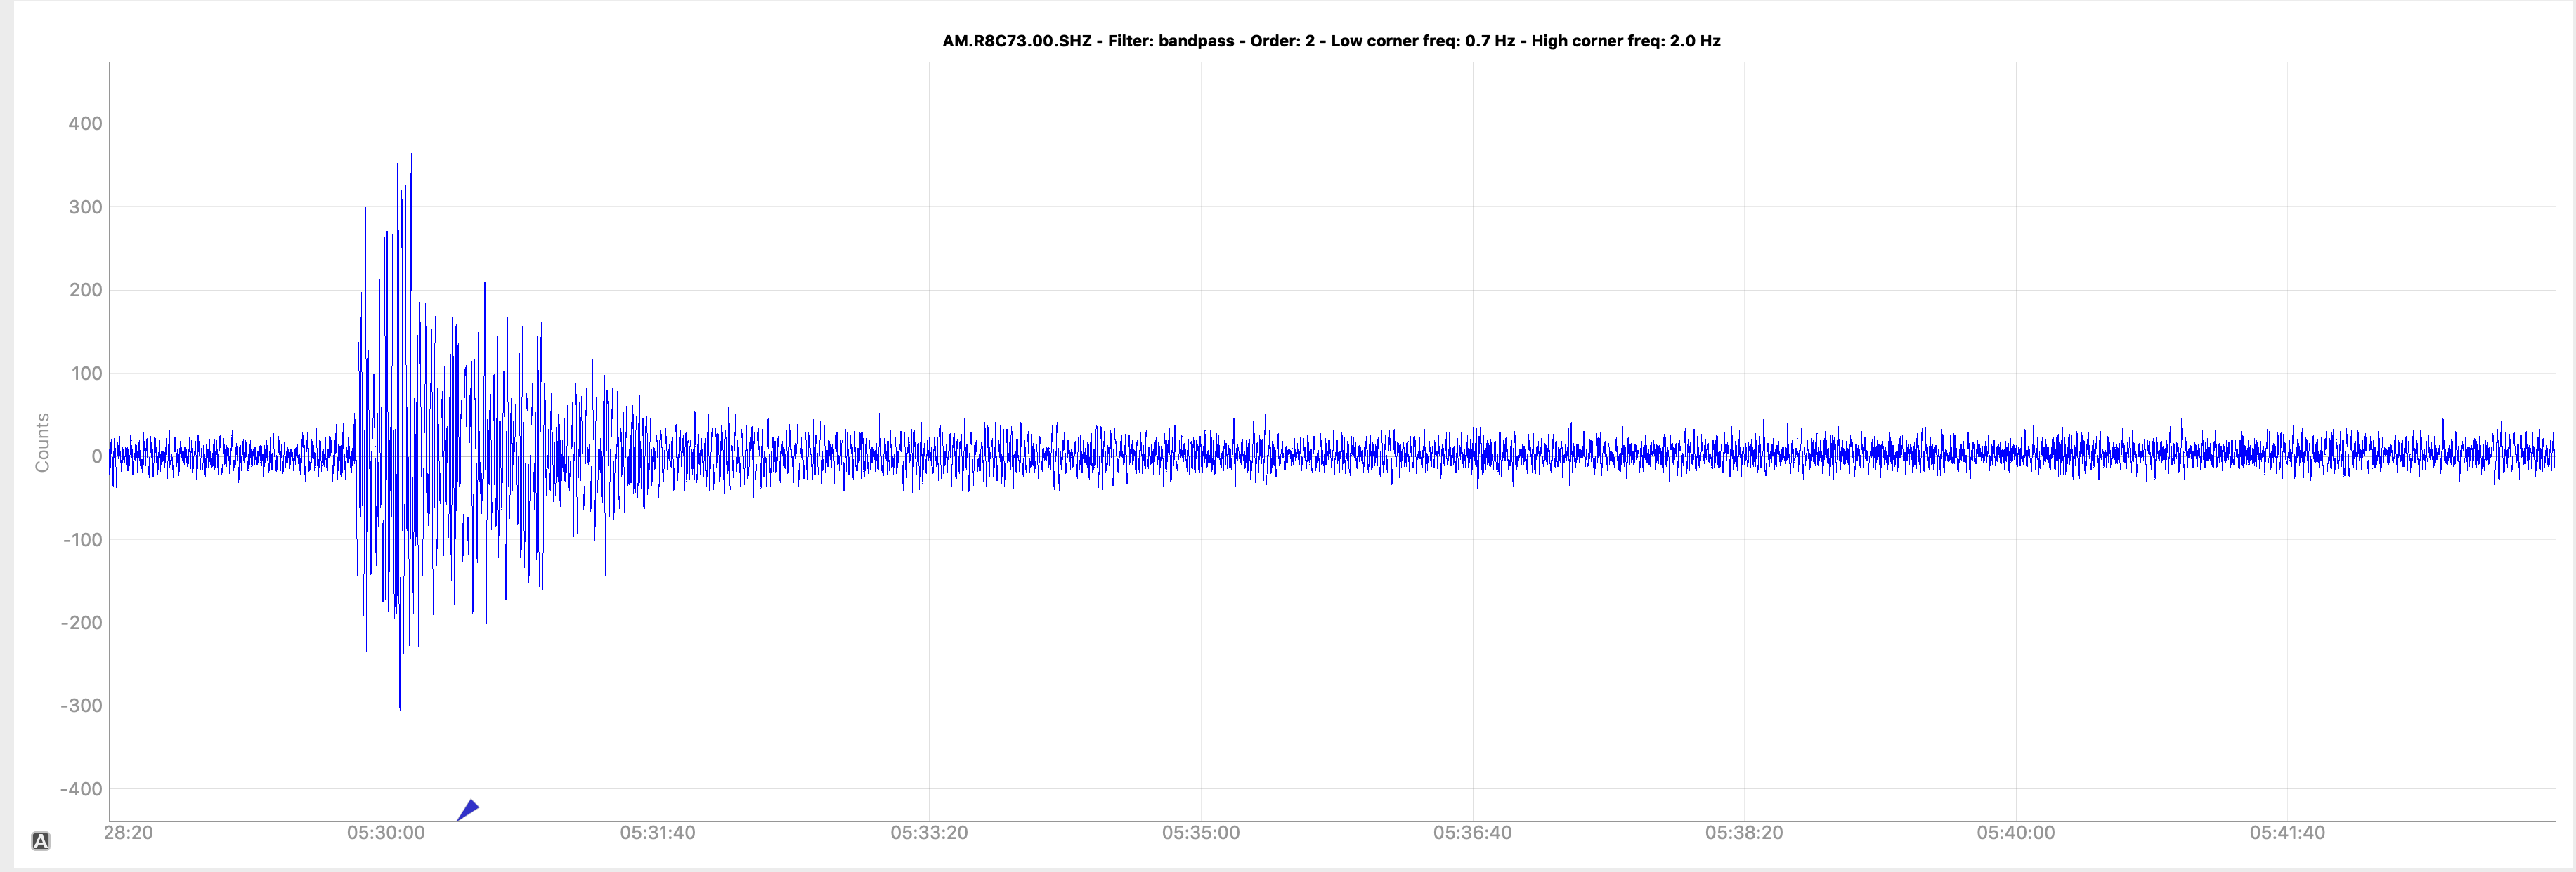This screenshot has height=872, width=2576.
Task: Click the 400 y-axis tick value
Action: [85, 124]
